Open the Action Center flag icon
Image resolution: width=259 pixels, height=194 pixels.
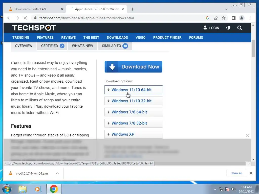coord(227,189)
